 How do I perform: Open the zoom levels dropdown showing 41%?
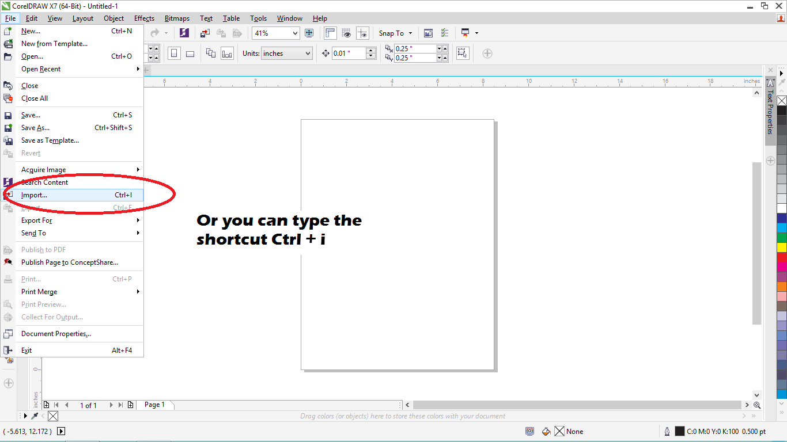275,33
